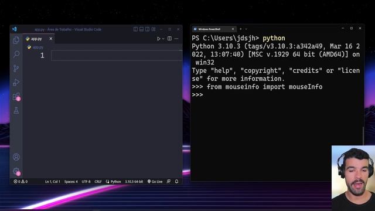Click the terminal scrollbar thumb
The image size is (375, 211).
[363, 135]
